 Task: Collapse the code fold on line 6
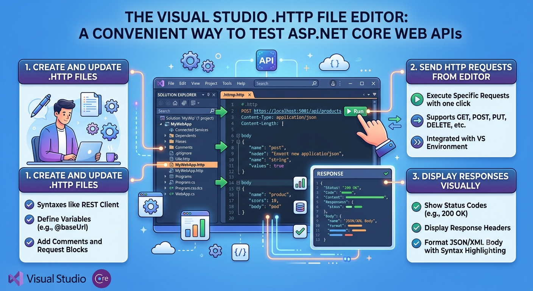click(238, 136)
